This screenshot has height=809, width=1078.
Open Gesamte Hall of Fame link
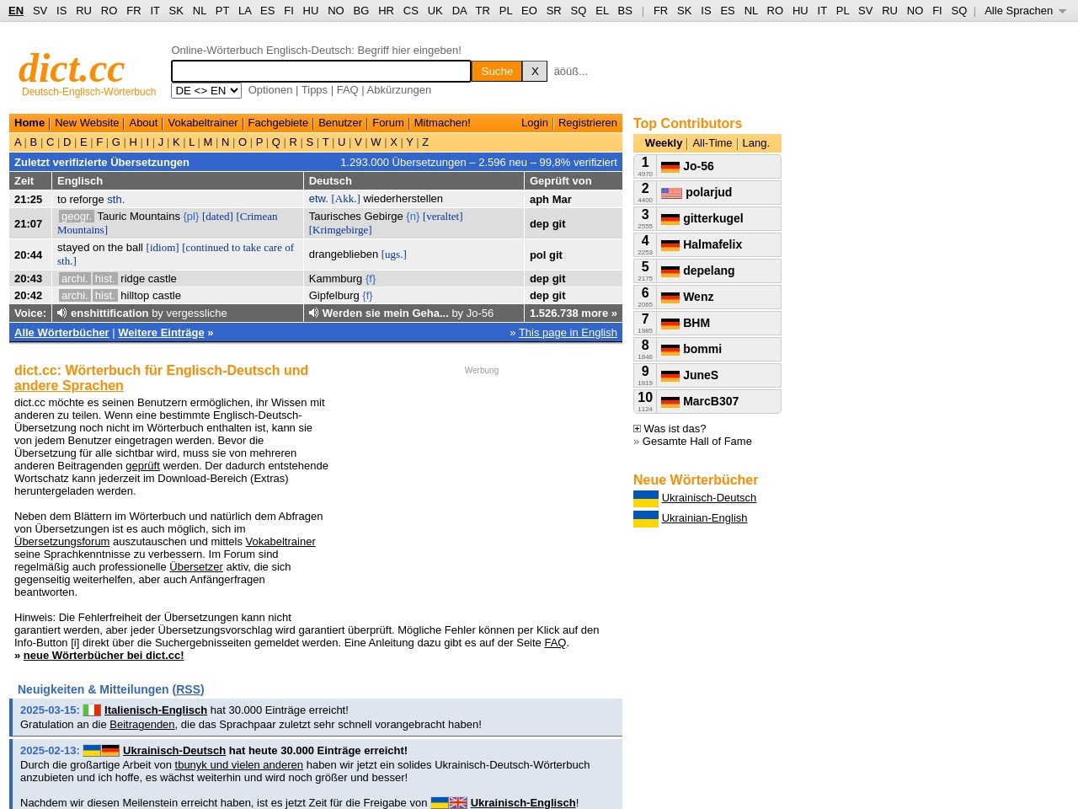pos(697,442)
